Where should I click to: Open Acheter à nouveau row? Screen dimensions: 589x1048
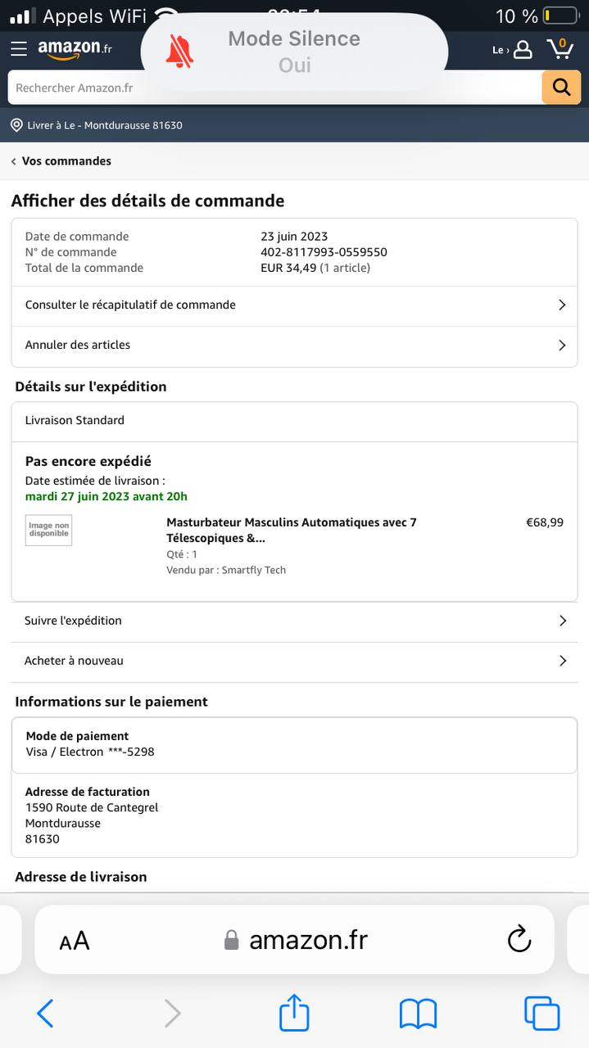294,661
